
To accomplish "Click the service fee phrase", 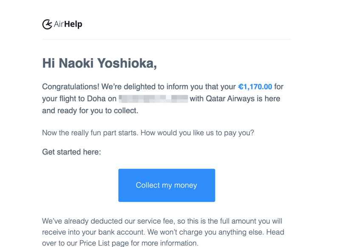I will (x=155, y=221).
